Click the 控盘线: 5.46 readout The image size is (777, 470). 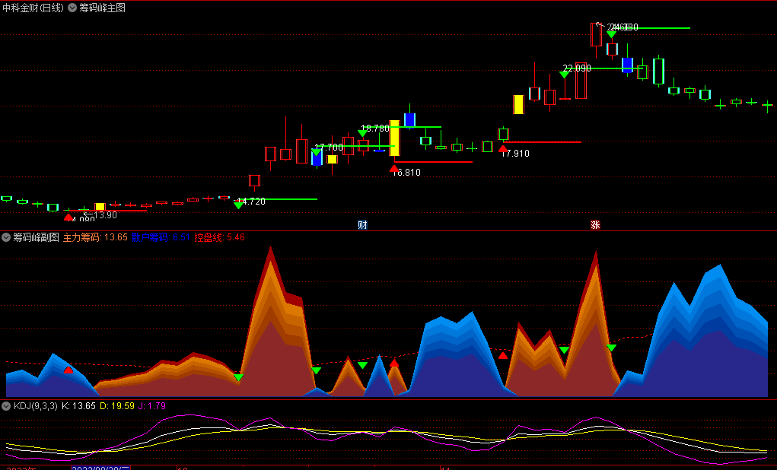[219, 237]
